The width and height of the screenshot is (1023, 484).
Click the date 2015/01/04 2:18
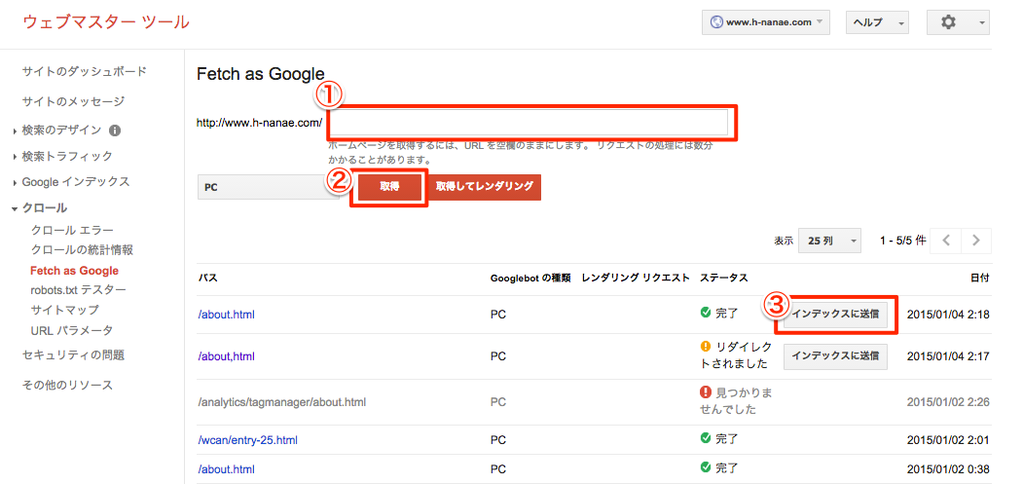pyautogui.click(x=948, y=315)
